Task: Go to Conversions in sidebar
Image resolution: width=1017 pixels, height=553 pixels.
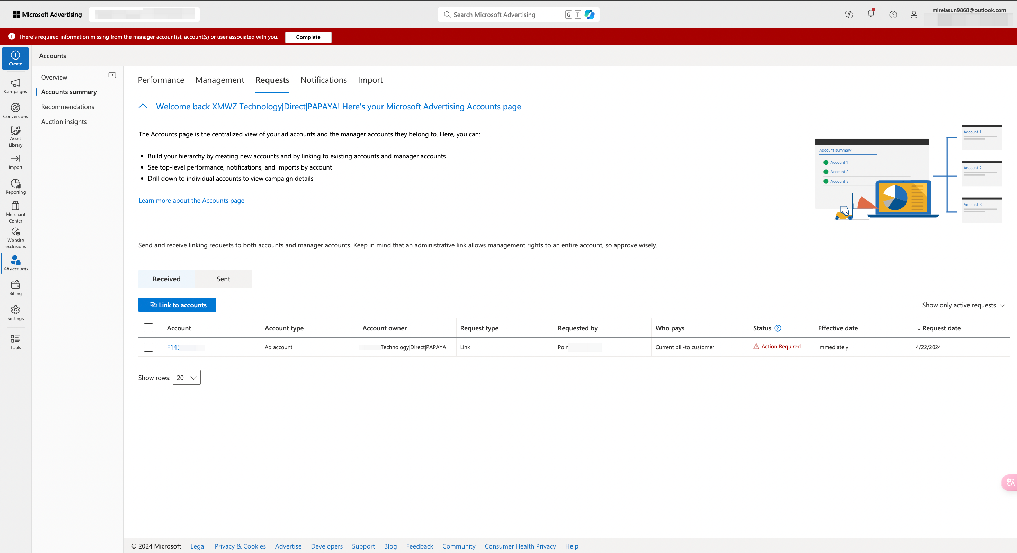Action: [x=15, y=111]
